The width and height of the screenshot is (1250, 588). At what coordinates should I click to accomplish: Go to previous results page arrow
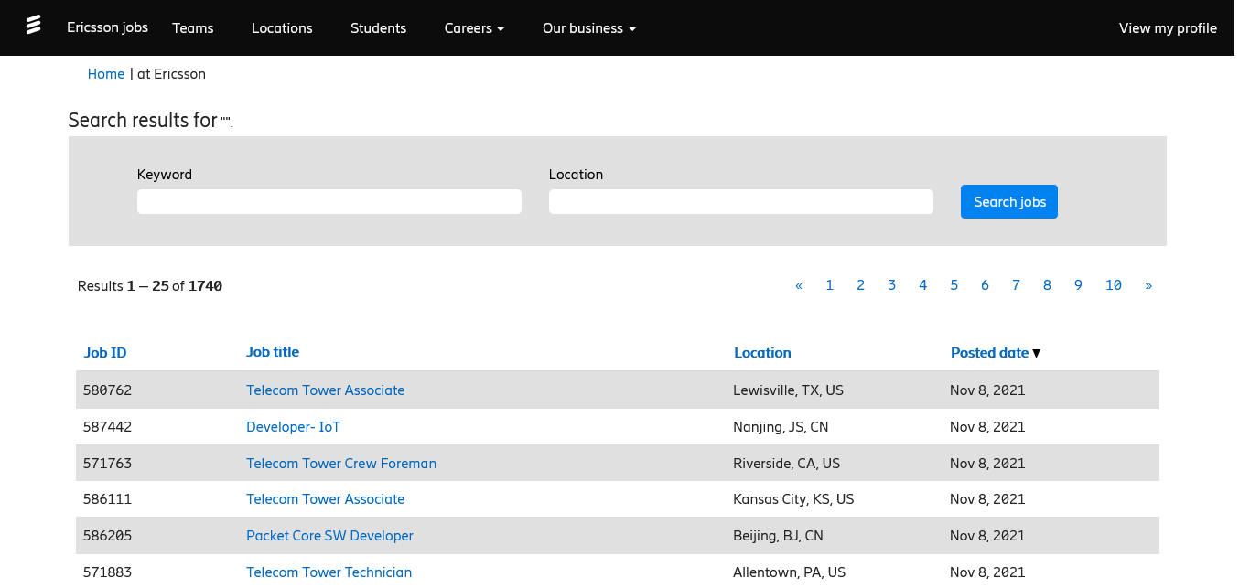pos(799,285)
